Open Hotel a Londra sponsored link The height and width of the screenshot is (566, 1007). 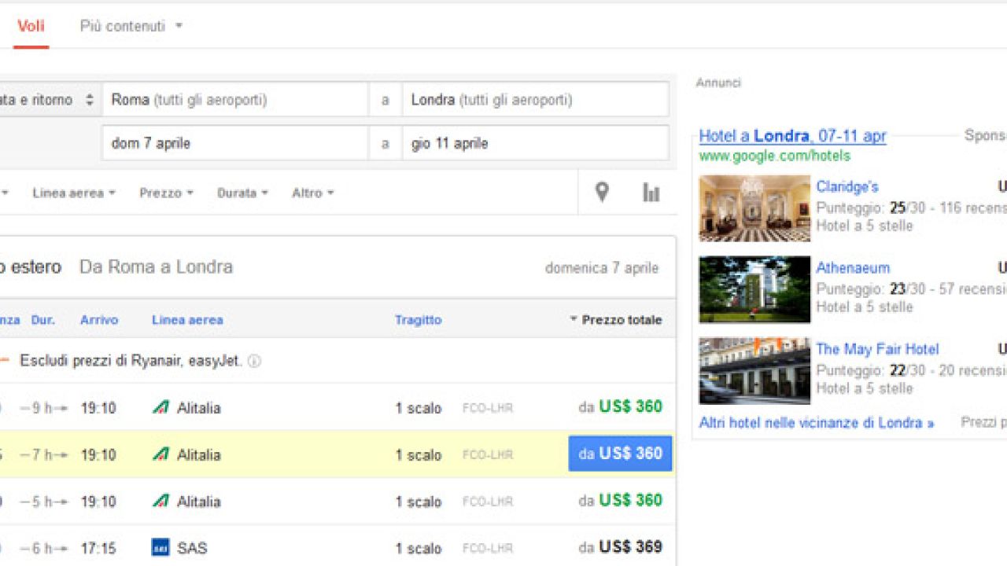[x=792, y=136]
